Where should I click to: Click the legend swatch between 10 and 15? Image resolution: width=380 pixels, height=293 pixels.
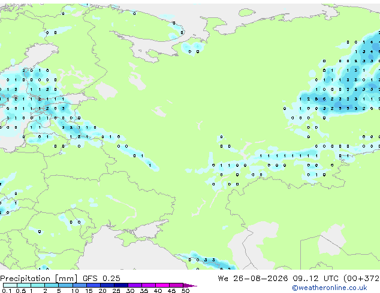(x=79, y=285)
